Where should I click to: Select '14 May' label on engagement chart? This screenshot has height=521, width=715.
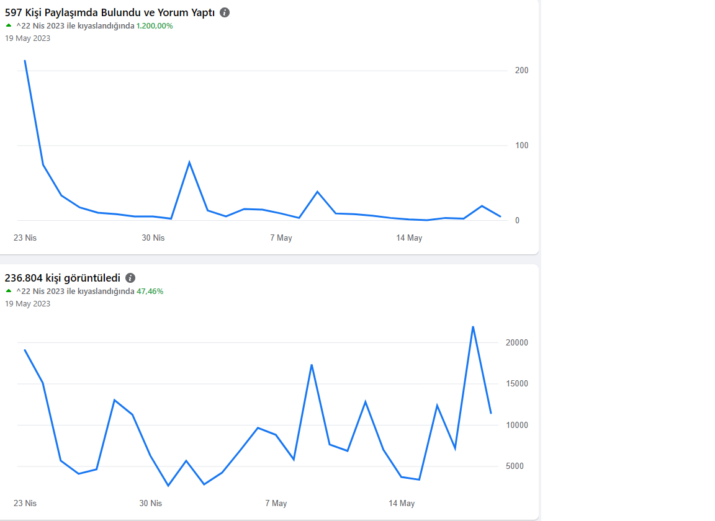tap(409, 238)
